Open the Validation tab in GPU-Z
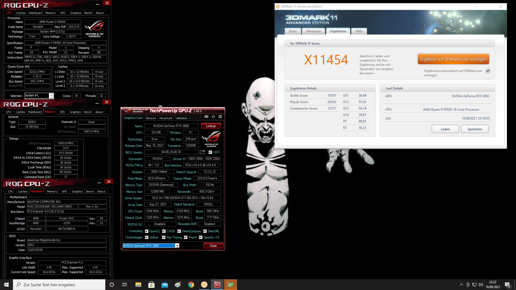Viewport: 516px width, 290px height. [x=181, y=118]
